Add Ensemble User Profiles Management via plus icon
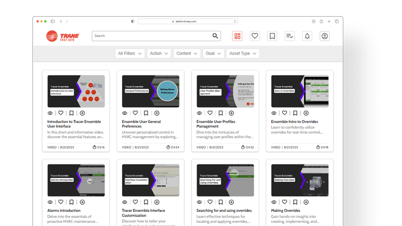 231,113
